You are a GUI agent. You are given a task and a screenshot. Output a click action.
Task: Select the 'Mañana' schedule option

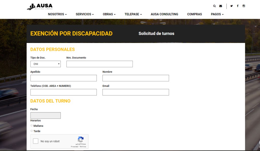tap(31, 125)
